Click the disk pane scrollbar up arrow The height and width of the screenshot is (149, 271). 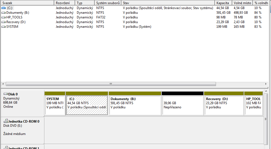pyautogui.click(x=266, y=91)
